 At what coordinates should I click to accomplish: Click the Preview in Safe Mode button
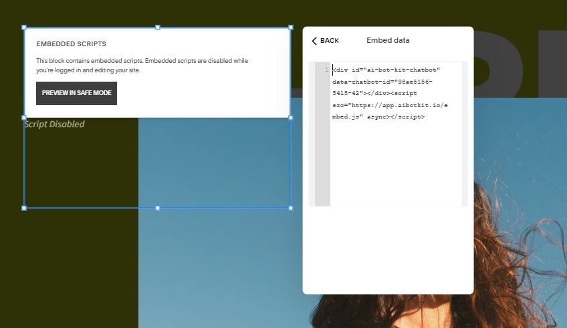(76, 93)
